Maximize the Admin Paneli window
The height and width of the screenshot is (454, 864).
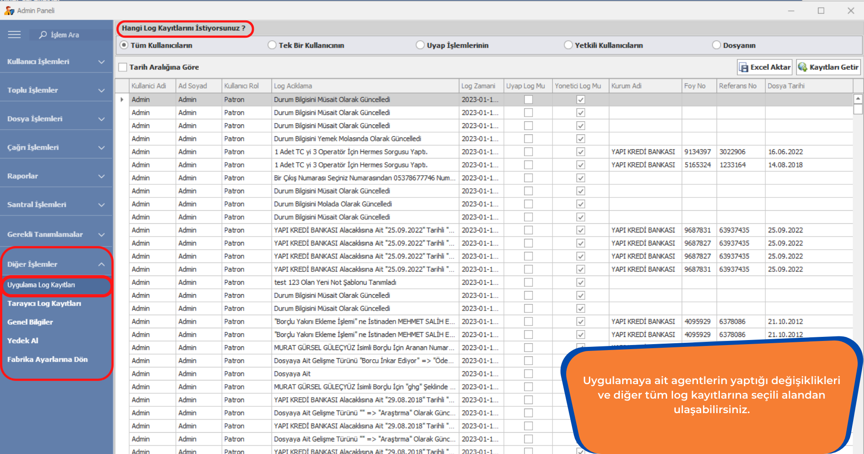pos(821,10)
